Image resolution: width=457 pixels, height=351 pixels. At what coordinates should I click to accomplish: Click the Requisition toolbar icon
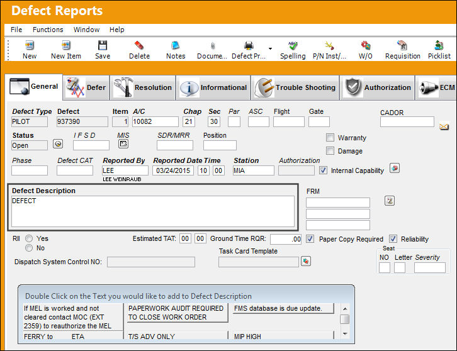pyautogui.click(x=402, y=45)
